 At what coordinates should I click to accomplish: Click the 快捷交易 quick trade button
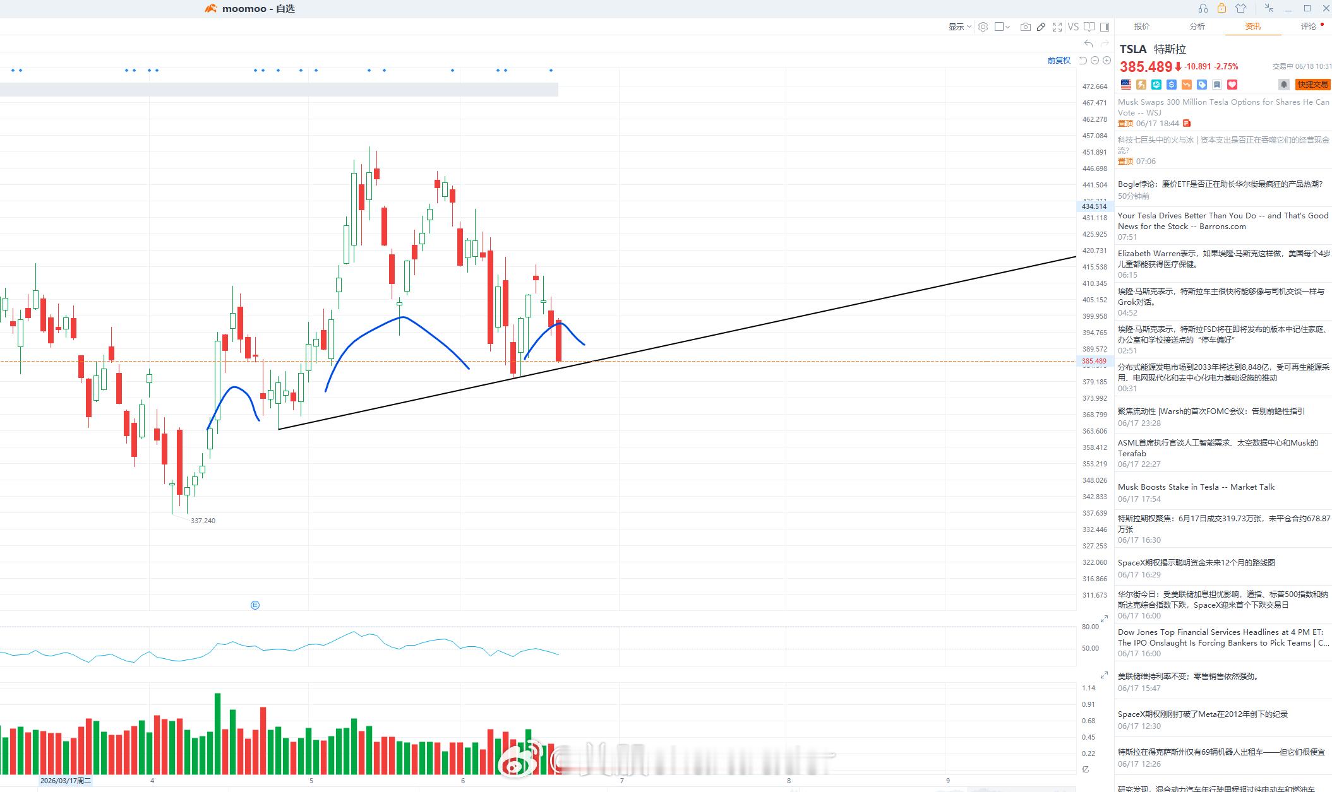[1312, 85]
